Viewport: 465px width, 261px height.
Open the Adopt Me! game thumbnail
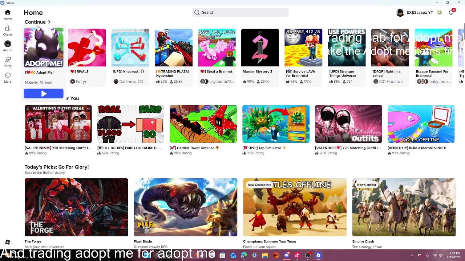click(44, 47)
